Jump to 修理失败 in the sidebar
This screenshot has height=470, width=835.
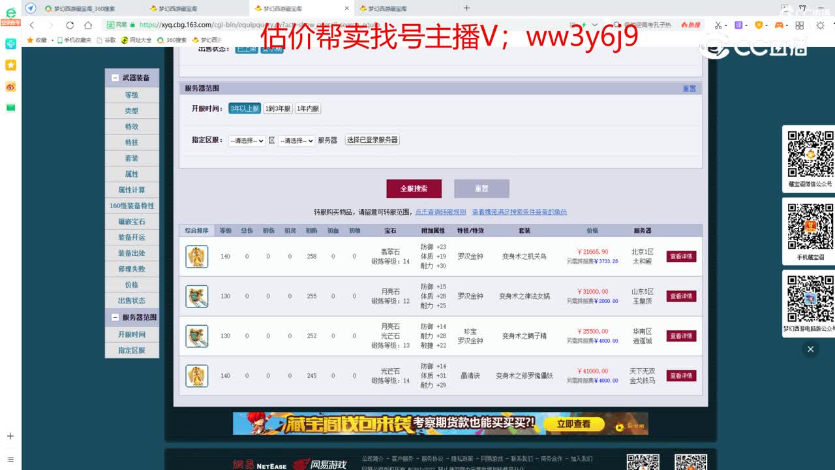[x=132, y=269]
